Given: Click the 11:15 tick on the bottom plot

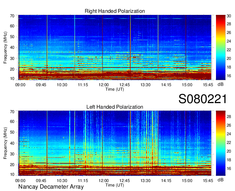Looking at the screenshot, I should coord(83,181).
